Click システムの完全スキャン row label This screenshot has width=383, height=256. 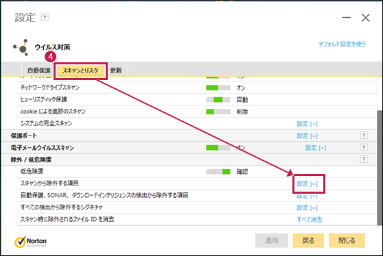point(46,123)
